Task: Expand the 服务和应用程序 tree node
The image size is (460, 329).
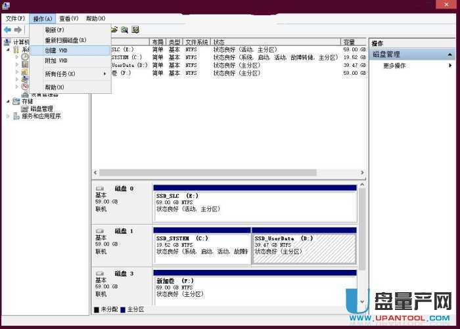Action: tap(8, 116)
